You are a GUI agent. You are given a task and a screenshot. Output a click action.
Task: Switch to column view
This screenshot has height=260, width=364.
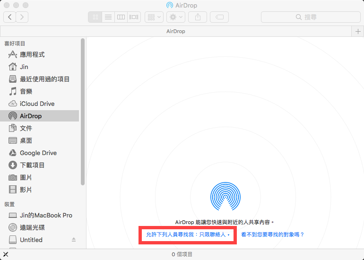[x=121, y=17]
